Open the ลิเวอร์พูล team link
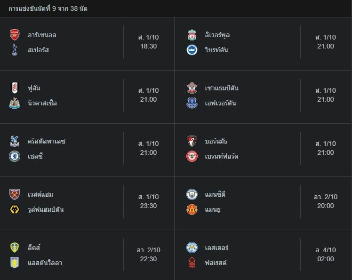Image resolution: width=352 pixels, height=280 pixels. [217, 35]
